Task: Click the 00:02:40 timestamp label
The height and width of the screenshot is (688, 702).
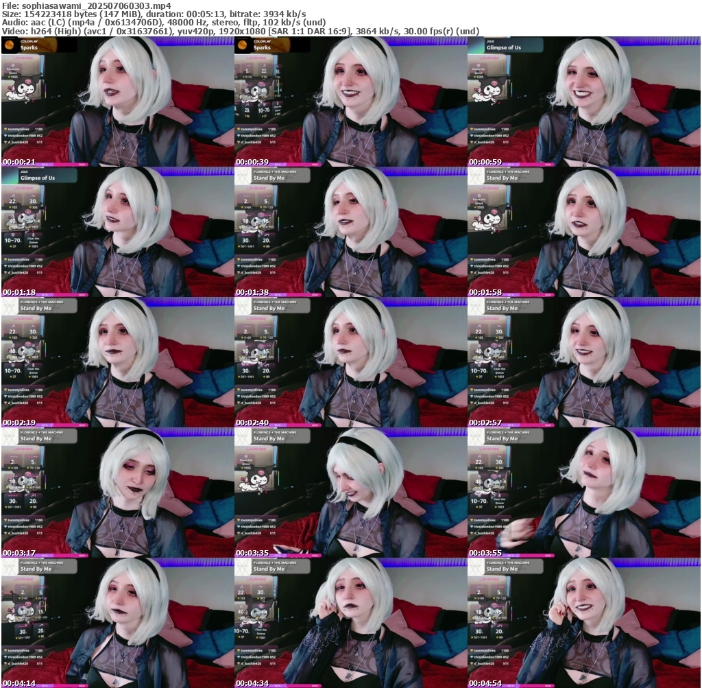Action: point(252,423)
